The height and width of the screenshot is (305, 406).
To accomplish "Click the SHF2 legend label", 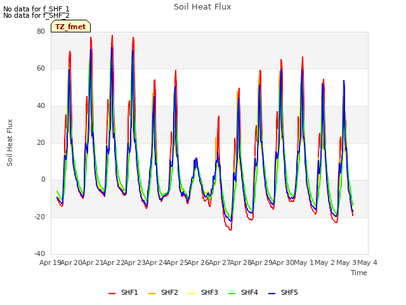I will [x=169, y=292].
